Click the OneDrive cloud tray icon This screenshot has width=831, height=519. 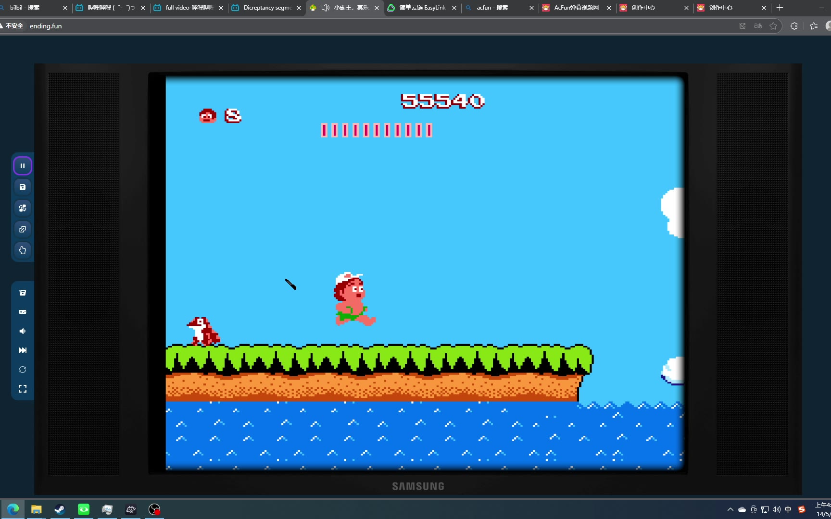point(742,509)
